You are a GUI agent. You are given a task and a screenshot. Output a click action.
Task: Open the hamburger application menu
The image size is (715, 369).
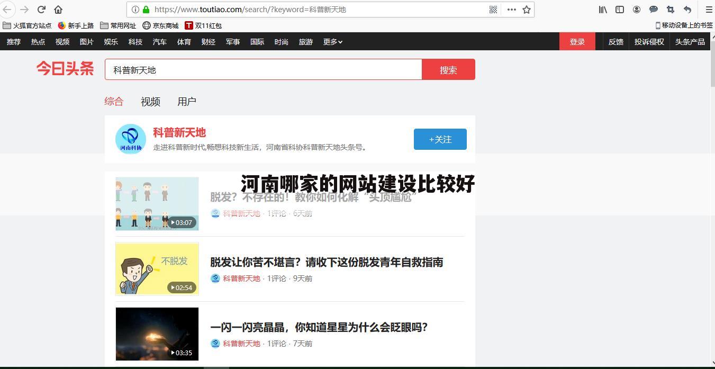click(709, 10)
